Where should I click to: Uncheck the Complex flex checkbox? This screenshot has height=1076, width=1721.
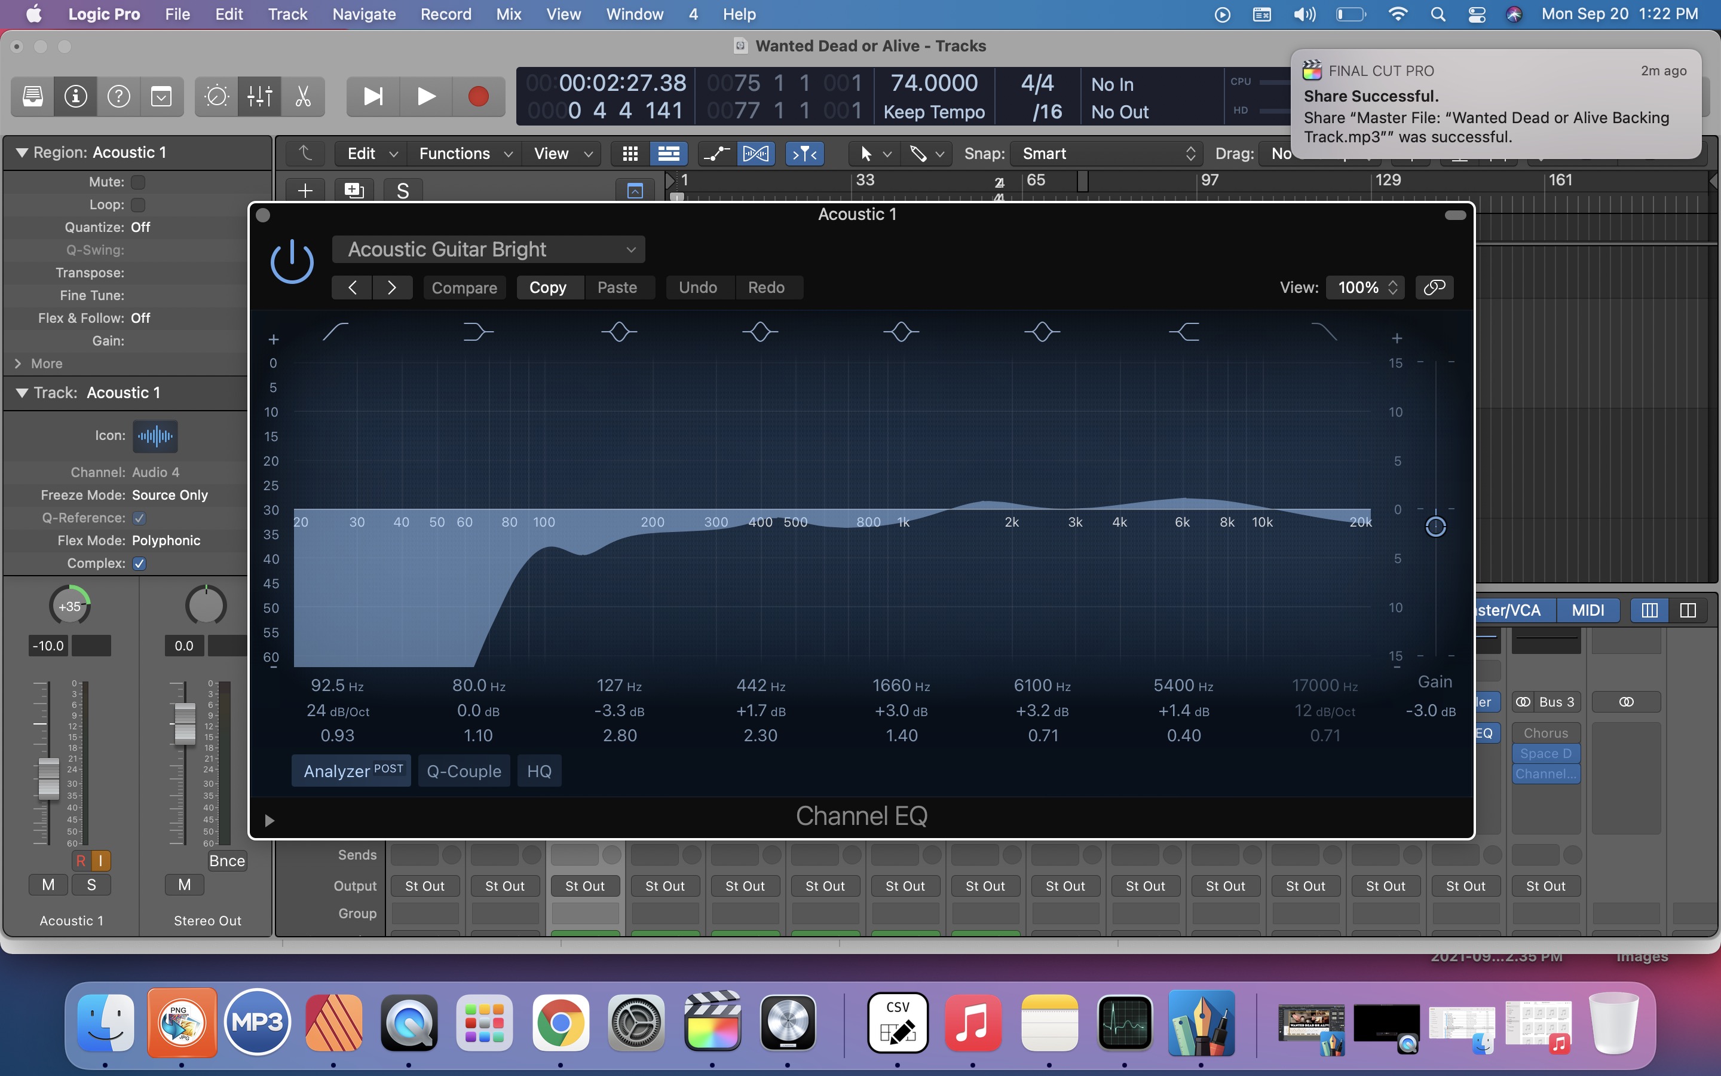click(x=139, y=564)
